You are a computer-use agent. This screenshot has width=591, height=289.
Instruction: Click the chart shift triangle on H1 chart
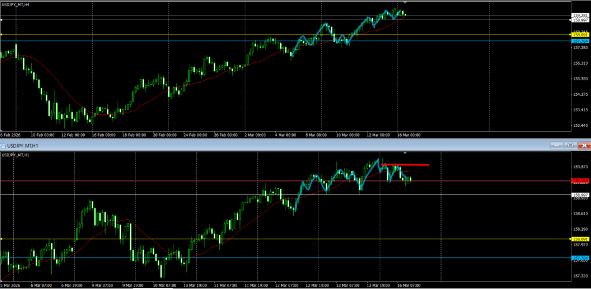pos(405,153)
